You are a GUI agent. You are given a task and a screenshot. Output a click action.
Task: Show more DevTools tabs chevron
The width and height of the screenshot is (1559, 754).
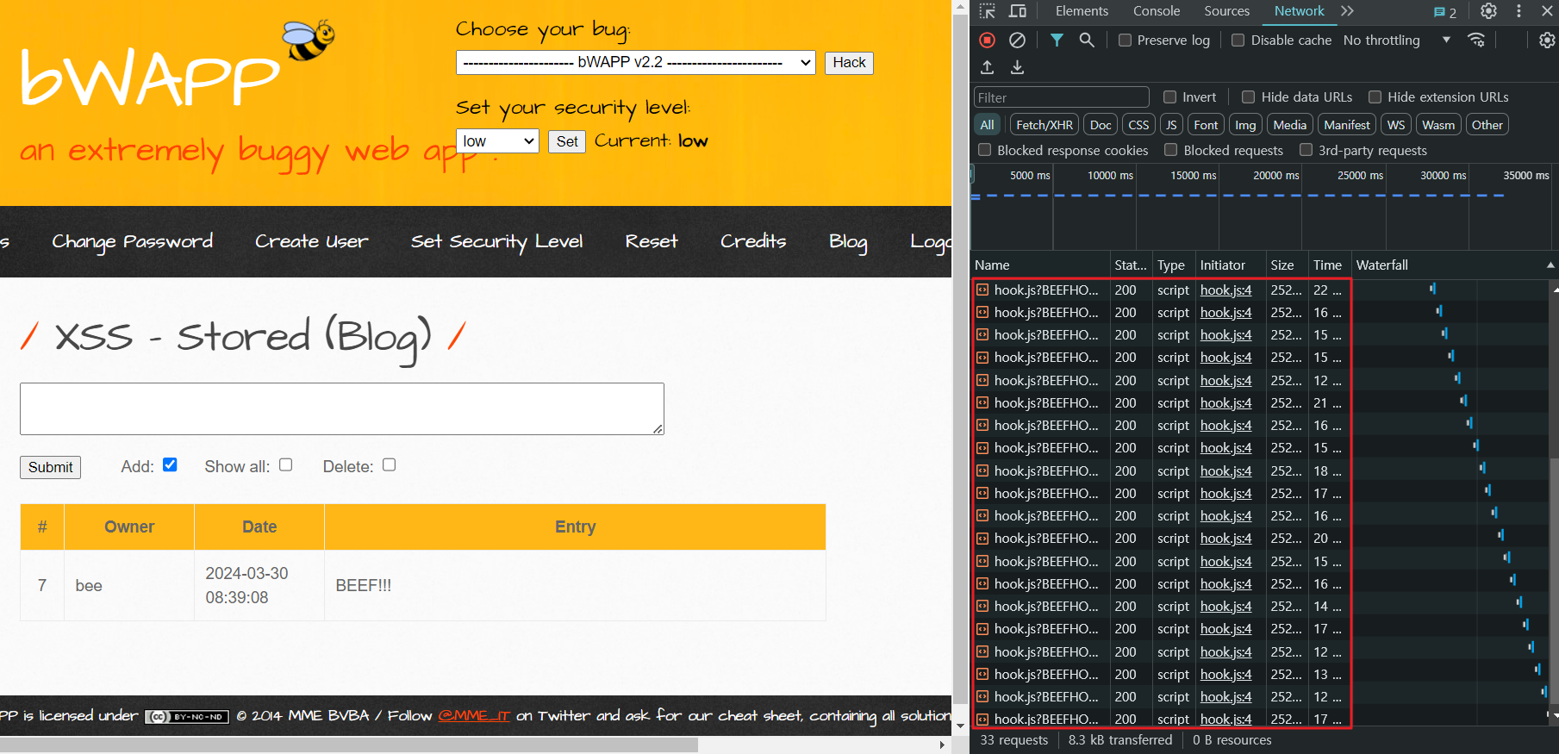1347,11
